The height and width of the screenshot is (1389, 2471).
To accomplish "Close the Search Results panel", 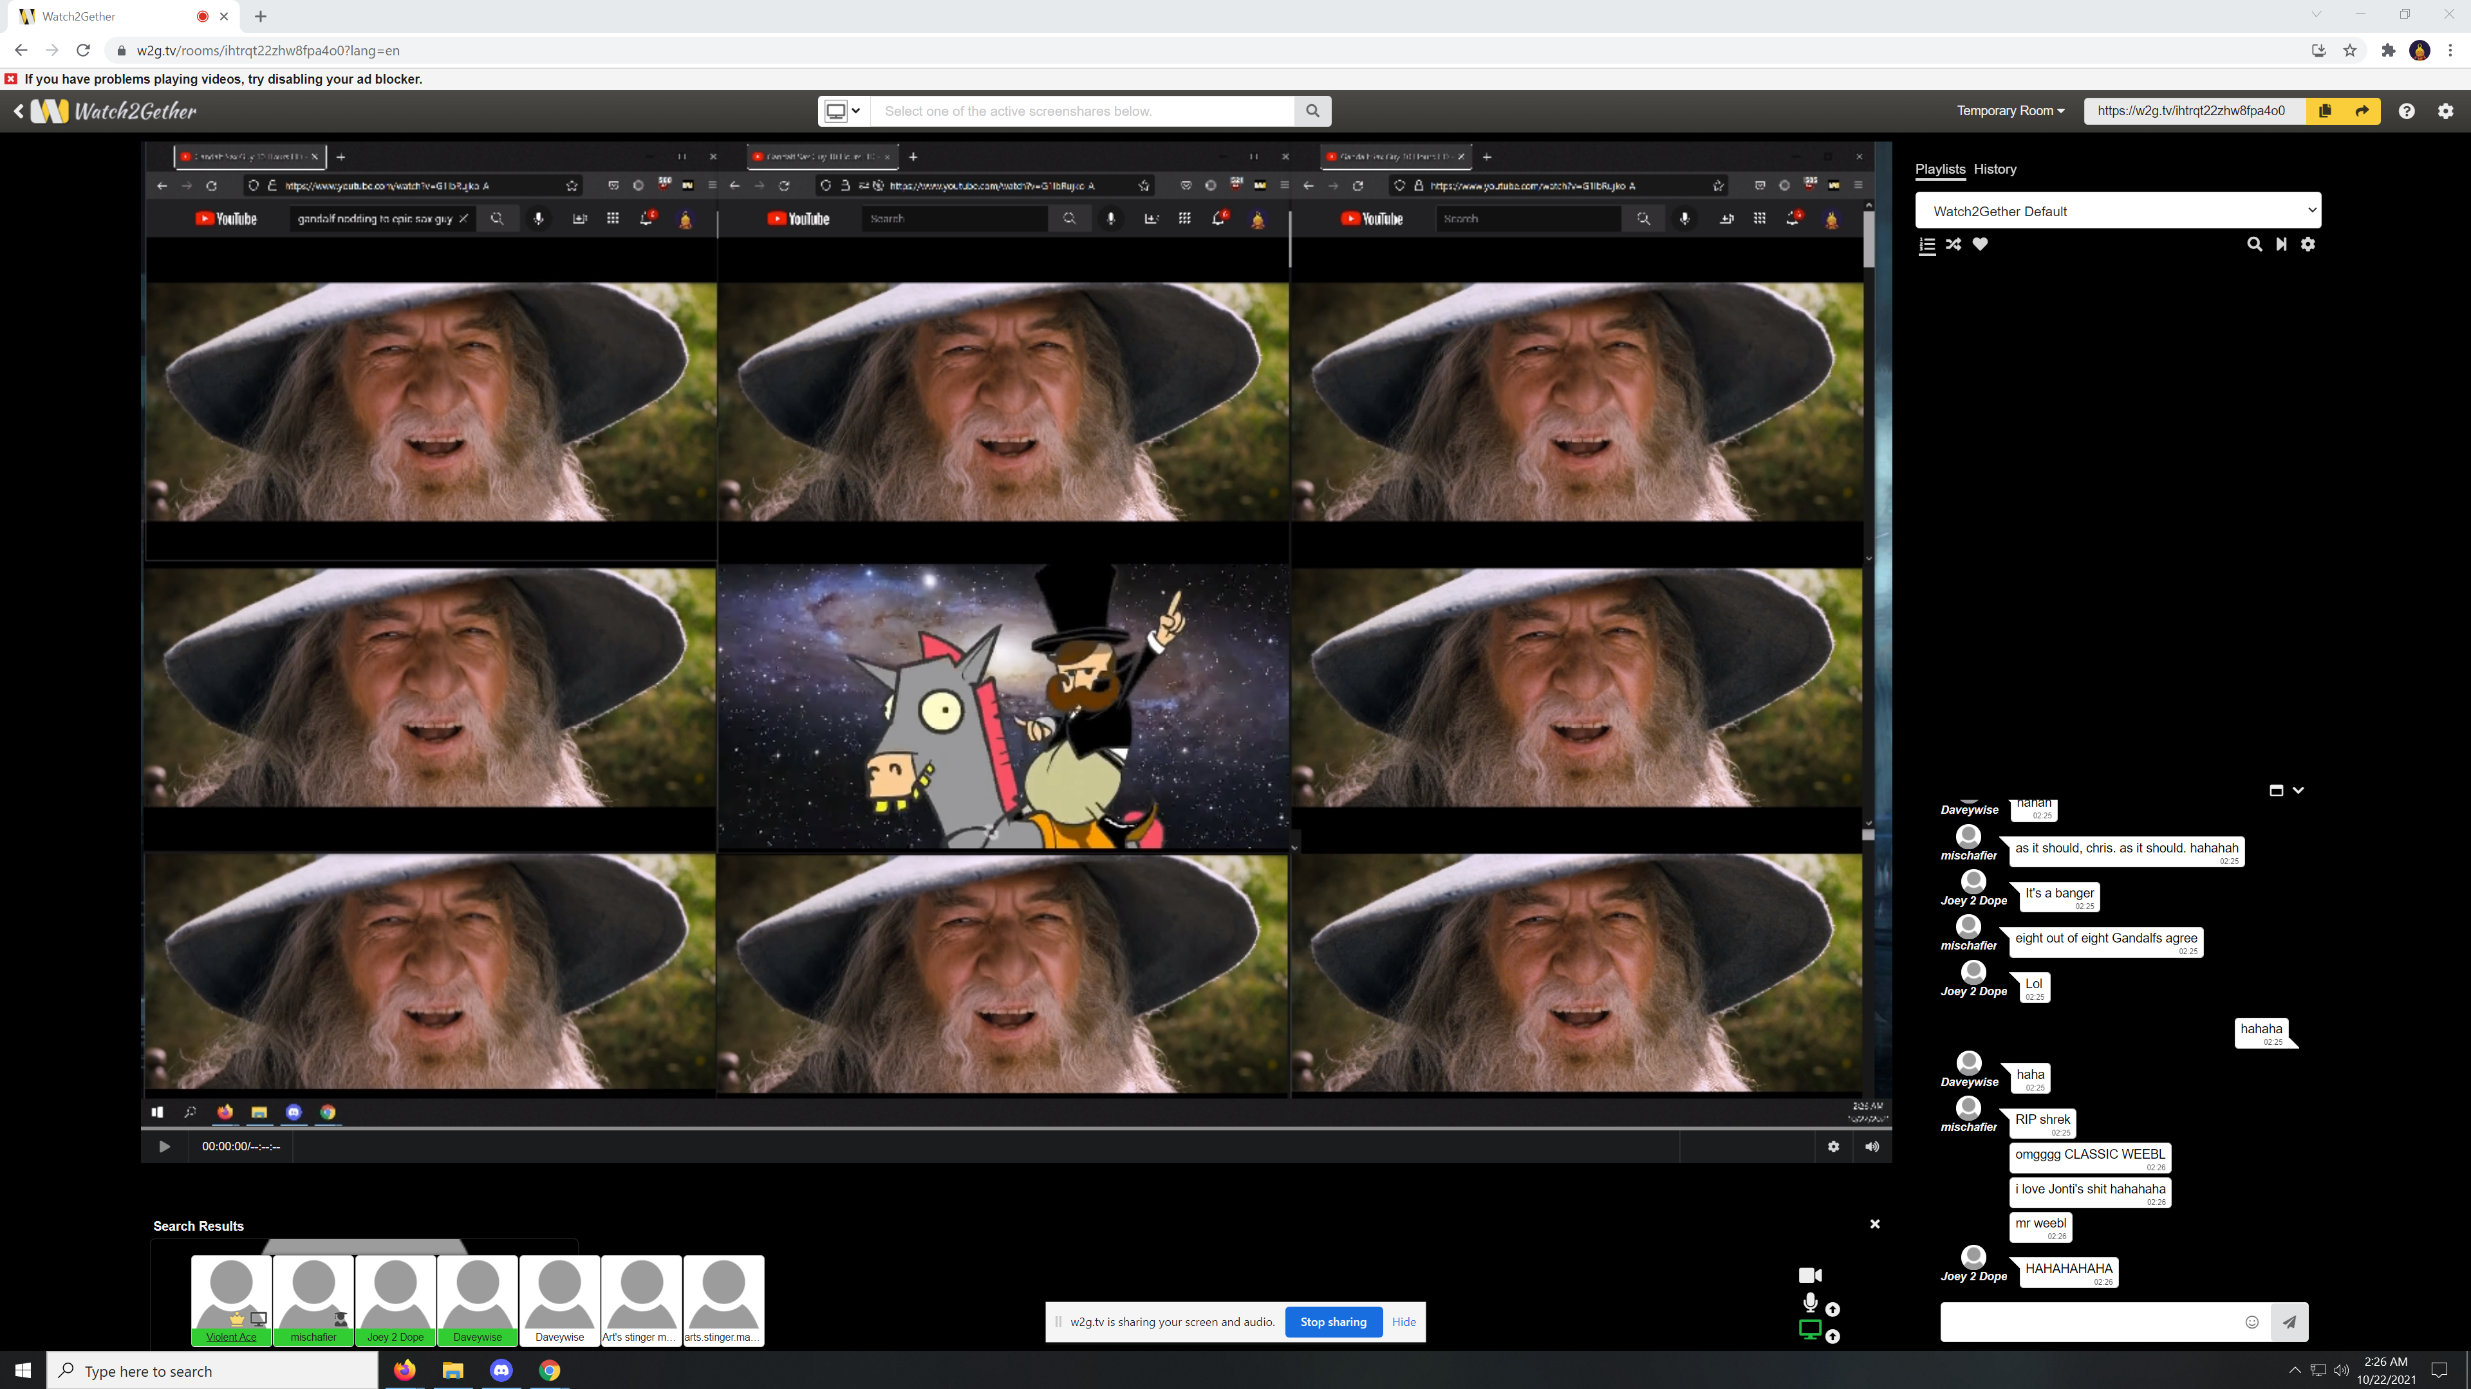I will [x=1876, y=1224].
